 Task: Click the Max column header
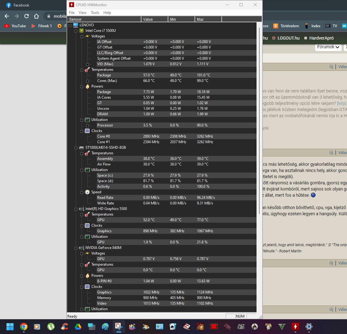click(208, 19)
